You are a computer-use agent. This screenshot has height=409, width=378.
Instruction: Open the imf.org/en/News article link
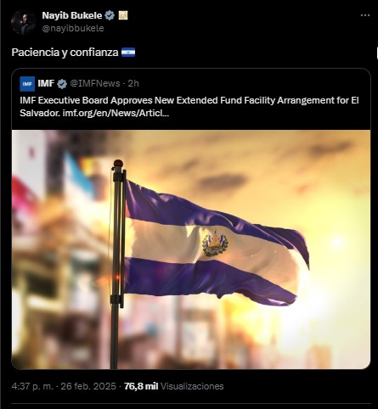tap(116, 113)
